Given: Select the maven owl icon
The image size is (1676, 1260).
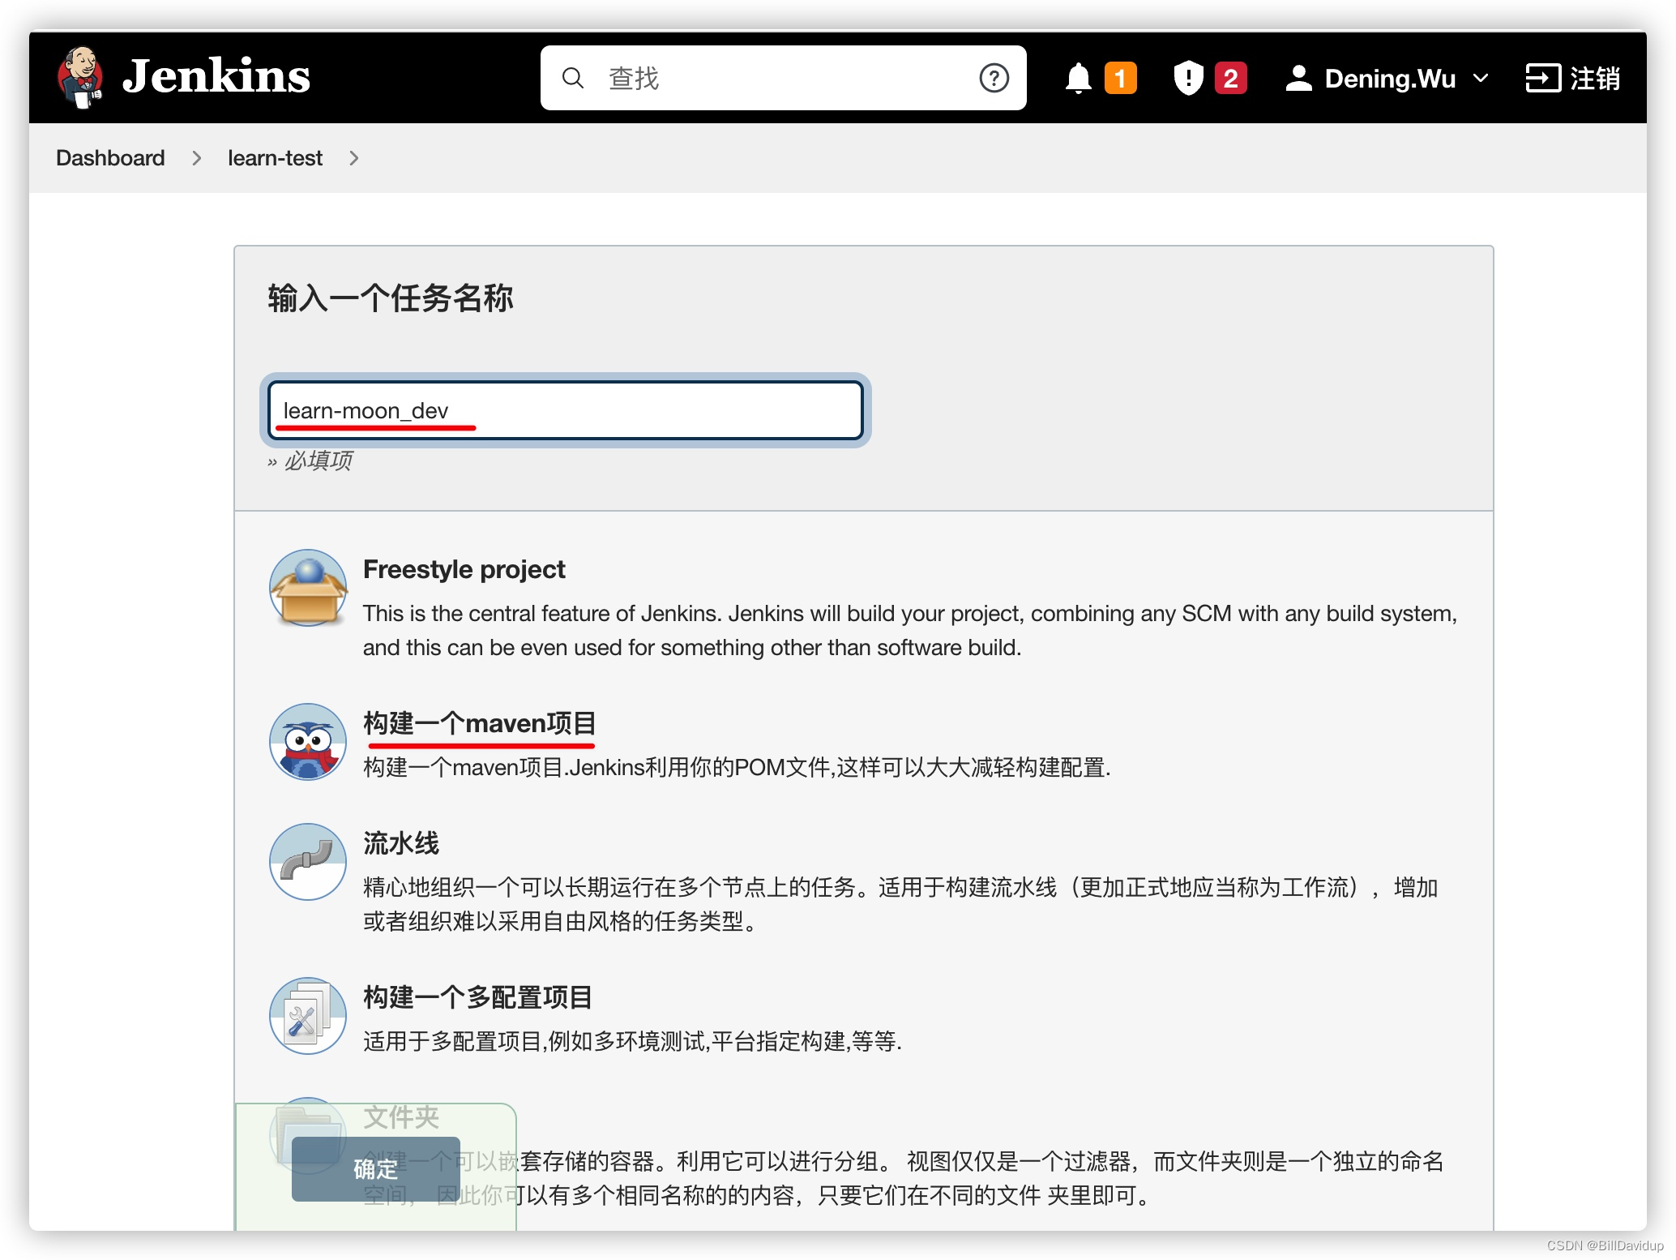Looking at the screenshot, I should point(308,742).
